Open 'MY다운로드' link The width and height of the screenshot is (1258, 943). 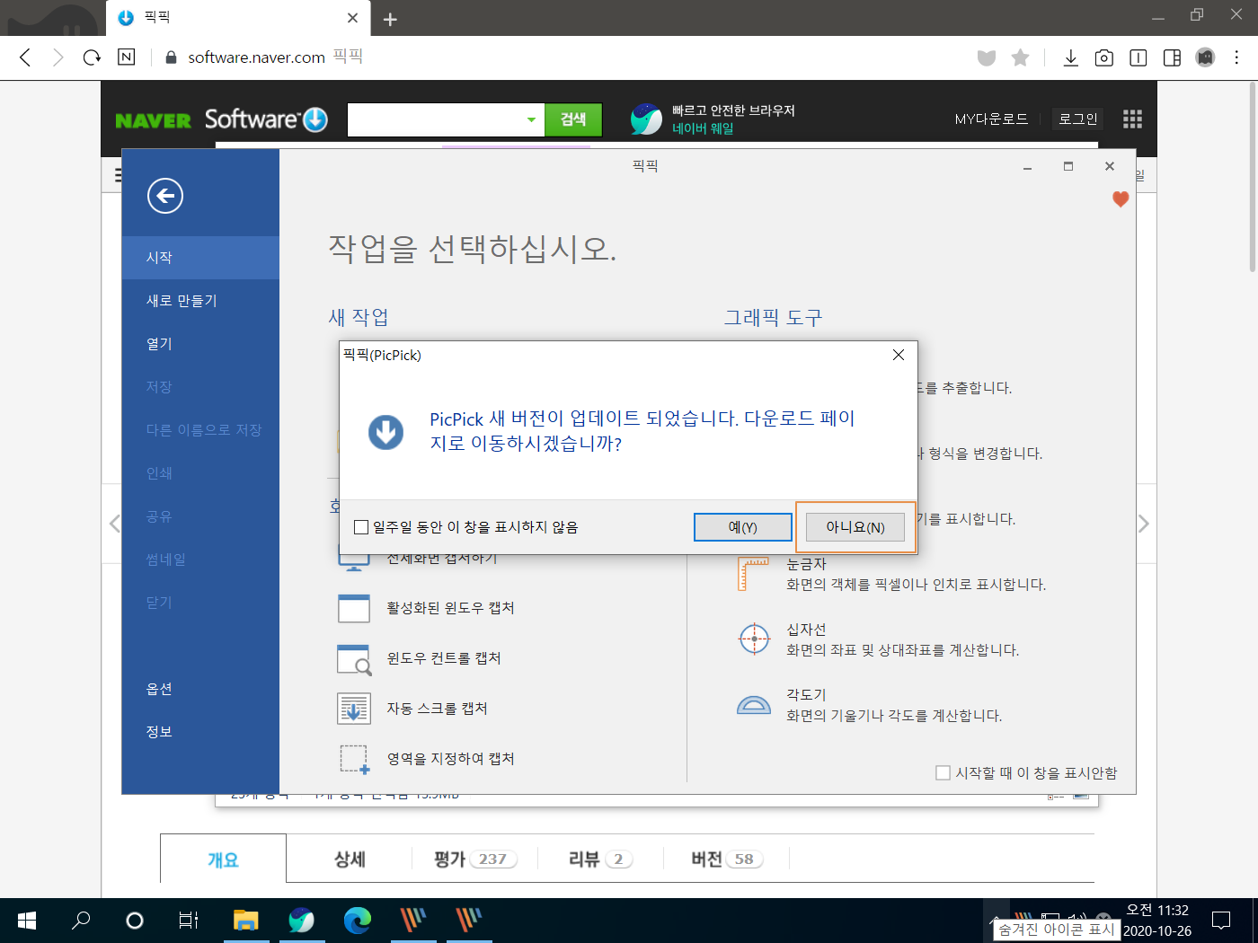click(x=991, y=119)
